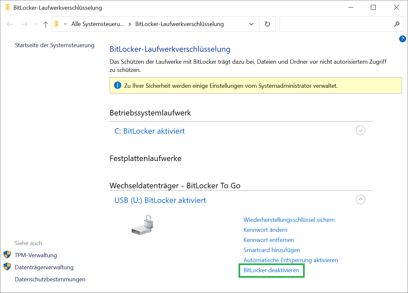Click the TPM-Verwaltung shield icon
Image resolution: width=408 pixels, height=293 pixels.
tap(7, 255)
